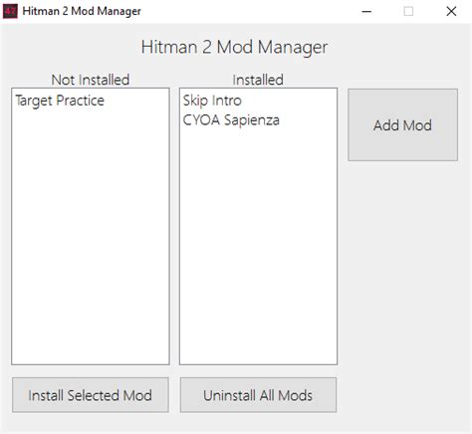The height and width of the screenshot is (434, 472).
Task: Click the Add Mod button
Action: [x=402, y=124]
